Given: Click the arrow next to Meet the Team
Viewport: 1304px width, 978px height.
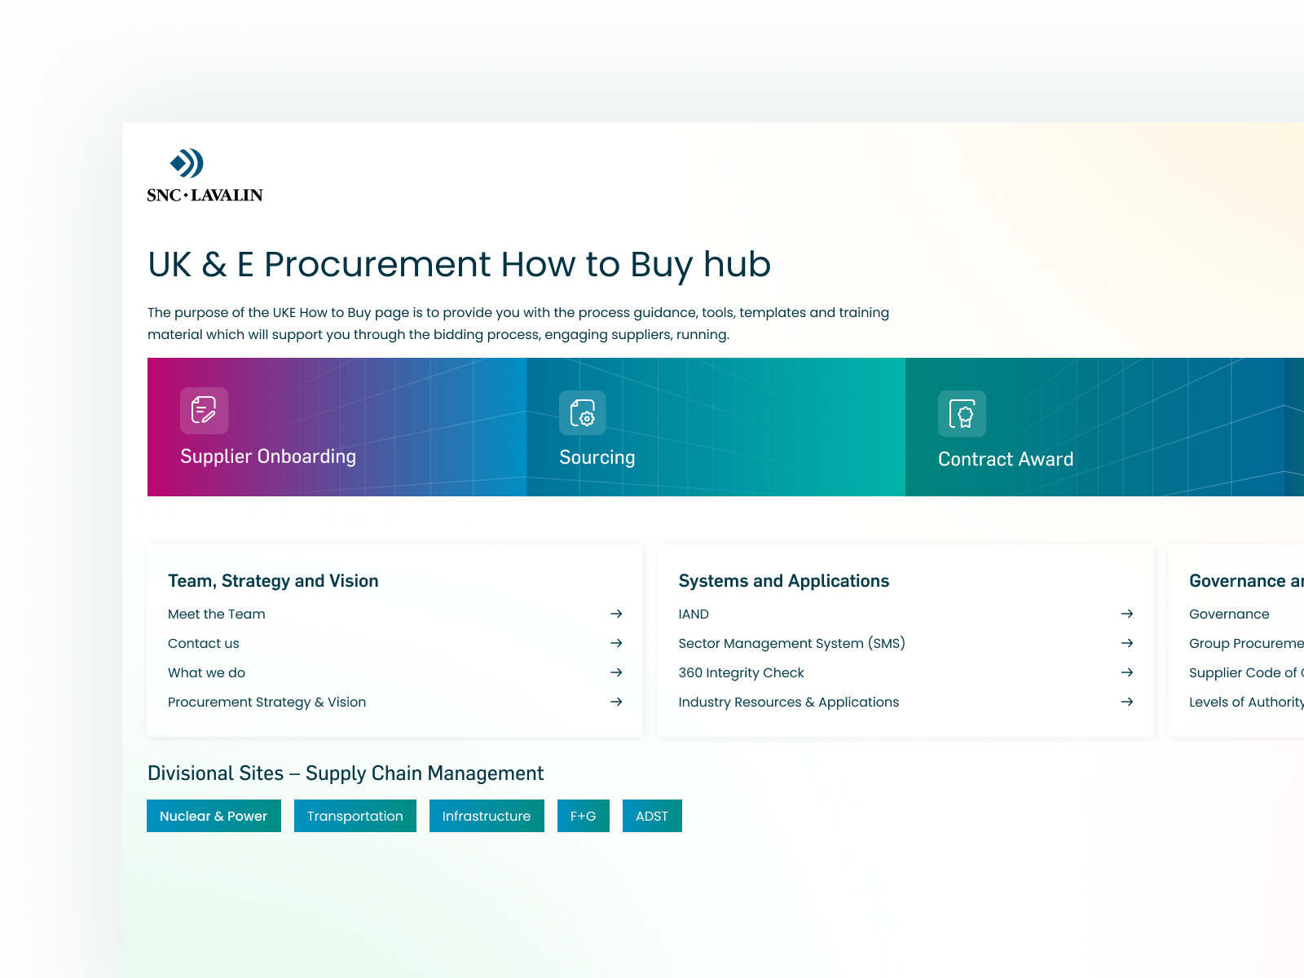Looking at the screenshot, I should coord(617,614).
